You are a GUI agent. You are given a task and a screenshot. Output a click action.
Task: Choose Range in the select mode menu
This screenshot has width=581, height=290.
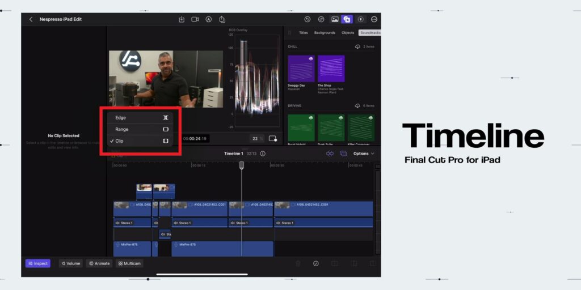tap(140, 130)
